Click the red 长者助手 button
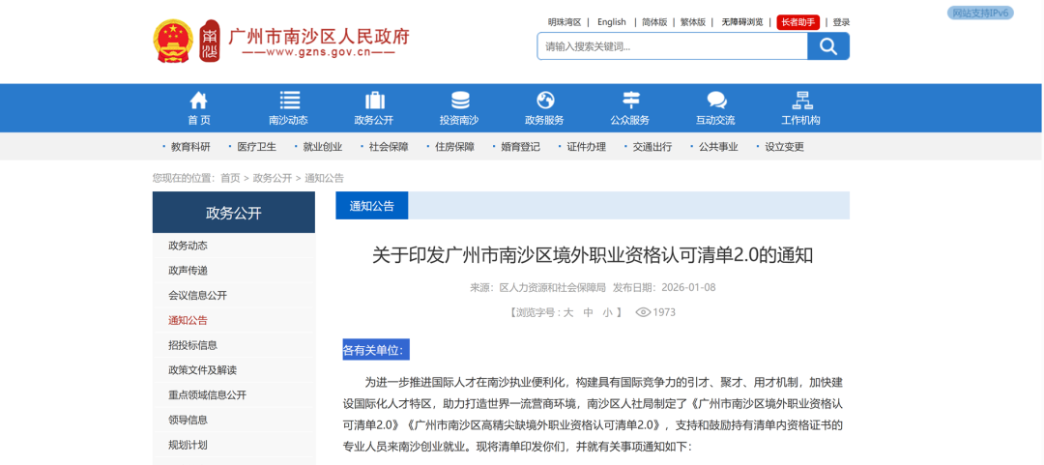 click(x=798, y=22)
